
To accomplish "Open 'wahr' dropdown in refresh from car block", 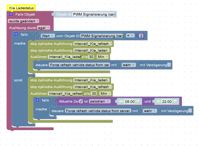I will (x=129, y=65).
